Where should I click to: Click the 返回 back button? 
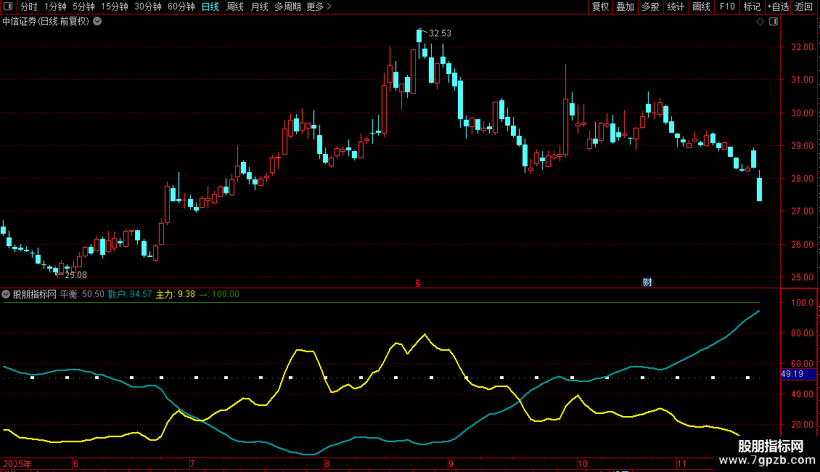click(804, 7)
